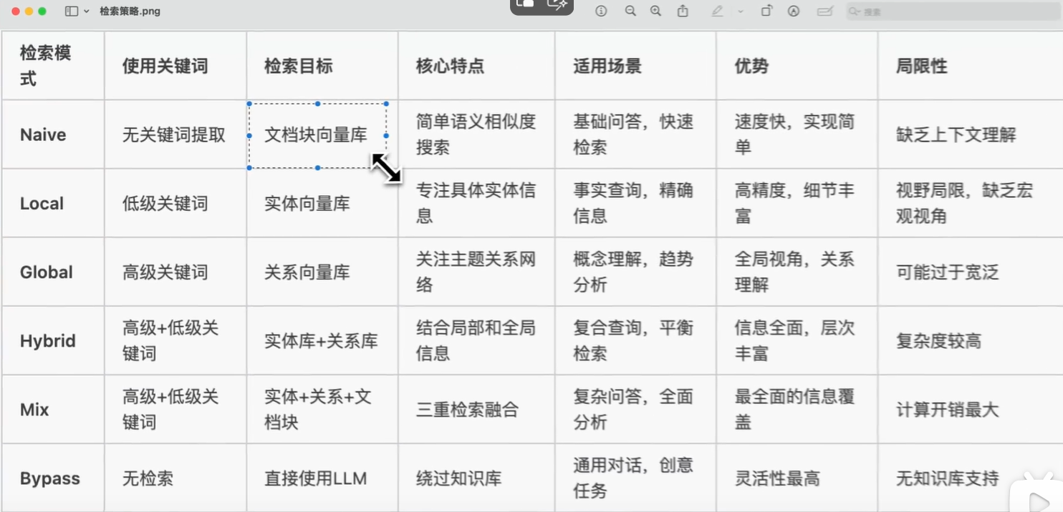Click the overlay sparkle capture icon at top
The image size is (1063, 512).
point(557,4)
